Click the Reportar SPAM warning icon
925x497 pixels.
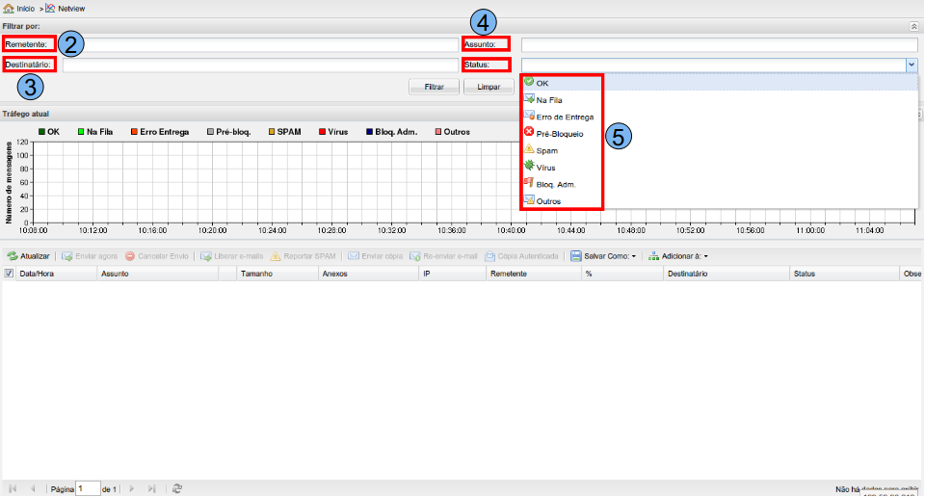tap(276, 256)
